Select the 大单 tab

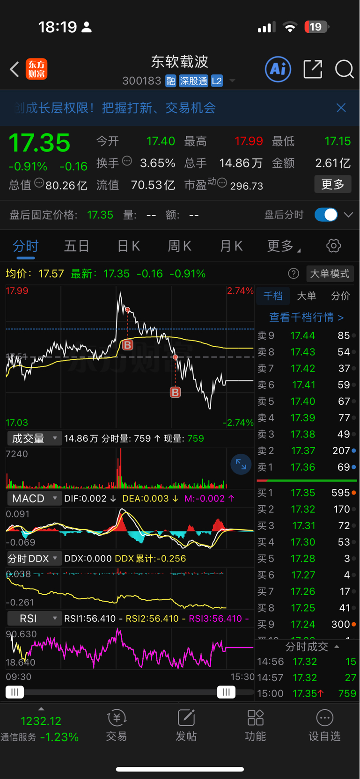tap(307, 296)
